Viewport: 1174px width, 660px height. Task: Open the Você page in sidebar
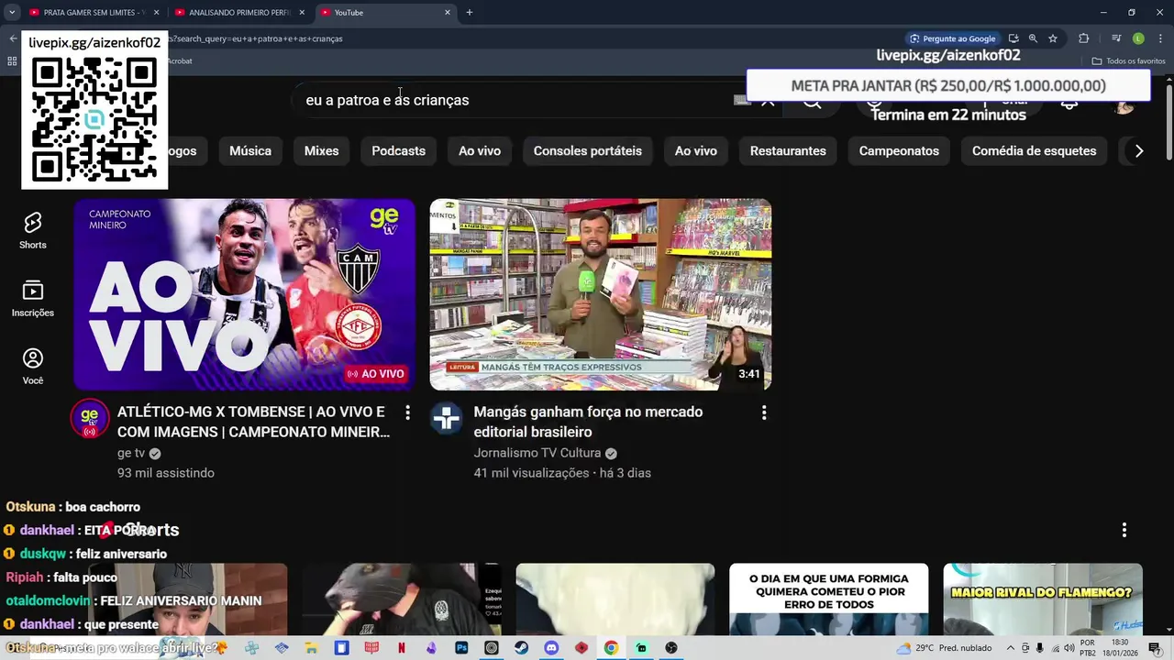point(33,367)
